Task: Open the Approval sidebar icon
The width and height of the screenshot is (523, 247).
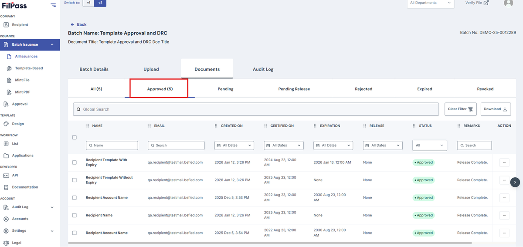Action: click(6, 104)
